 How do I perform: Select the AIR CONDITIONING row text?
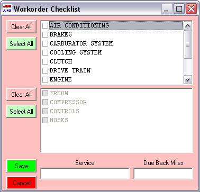pyautogui.click(x=79, y=25)
